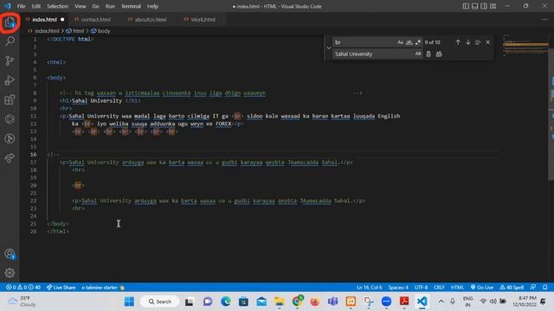Screen dimensions: 554x311
Task: Open the Selection menu
Action: (x=58, y=6)
